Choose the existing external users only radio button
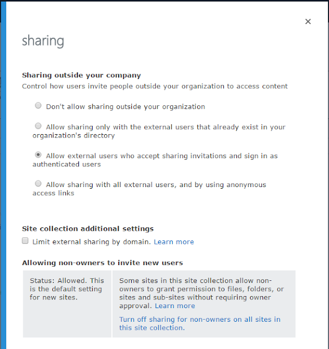 tap(38, 126)
